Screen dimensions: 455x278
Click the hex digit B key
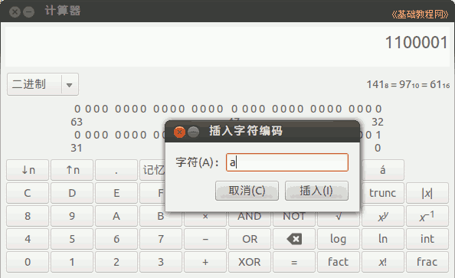click(x=160, y=216)
